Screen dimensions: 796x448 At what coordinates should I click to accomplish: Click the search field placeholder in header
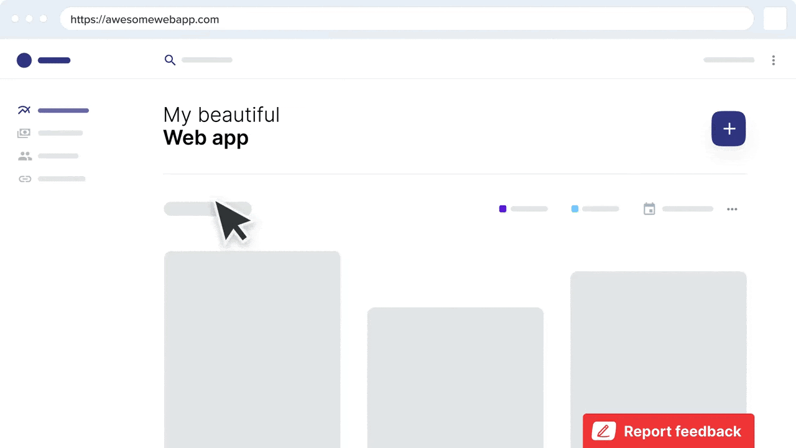(207, 60)
